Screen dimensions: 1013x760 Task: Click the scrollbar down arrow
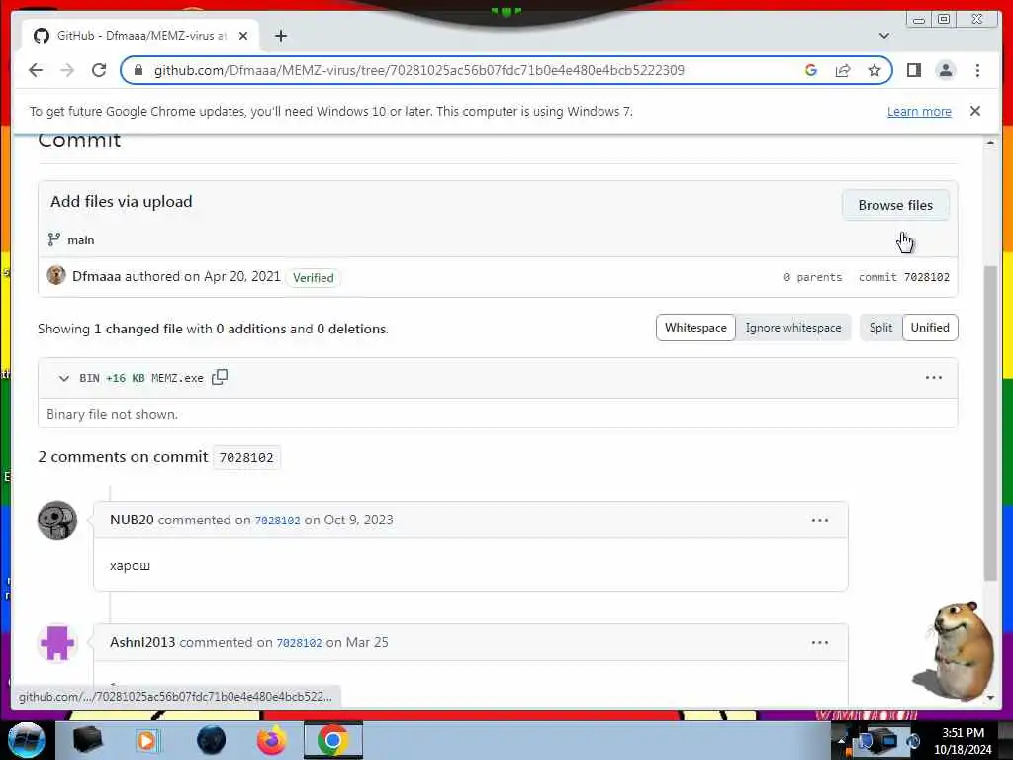[x=990, y=698]
